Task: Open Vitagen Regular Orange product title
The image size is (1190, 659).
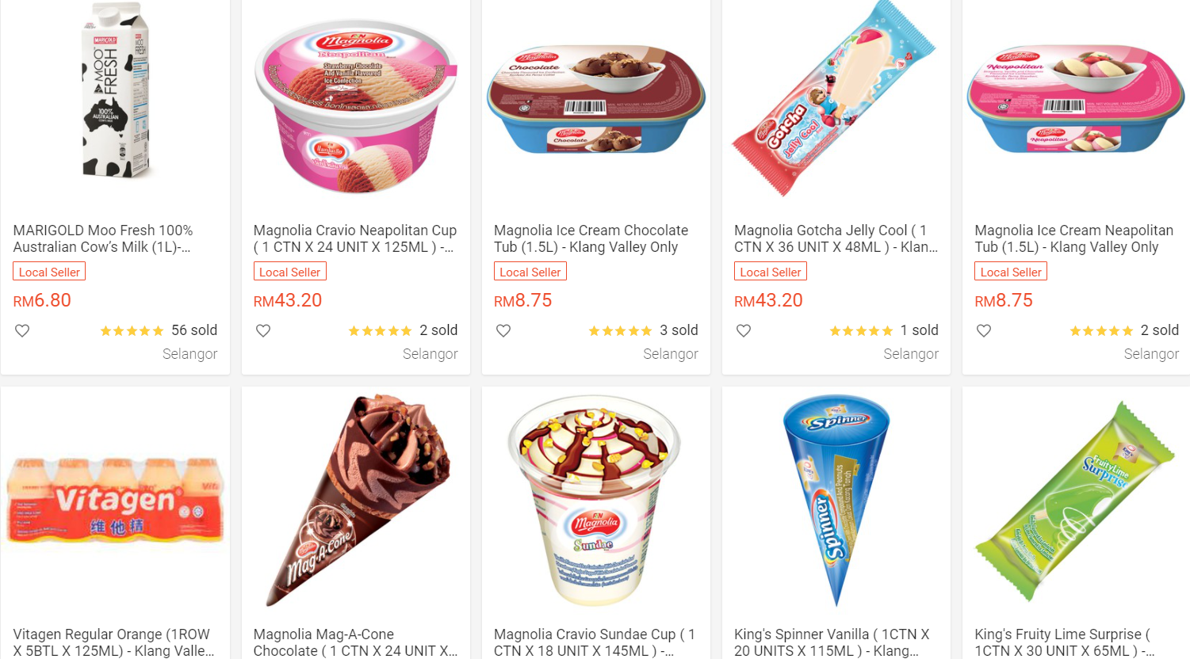Action: coord(113,642)
